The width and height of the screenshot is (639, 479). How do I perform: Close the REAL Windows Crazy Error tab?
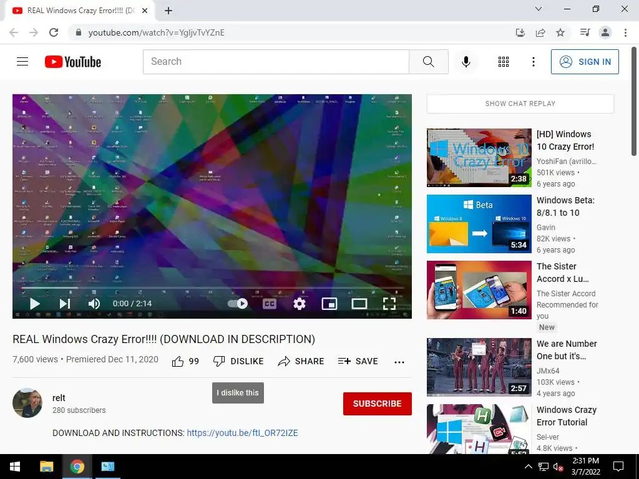pyautogui.click(x=145, y=11)
